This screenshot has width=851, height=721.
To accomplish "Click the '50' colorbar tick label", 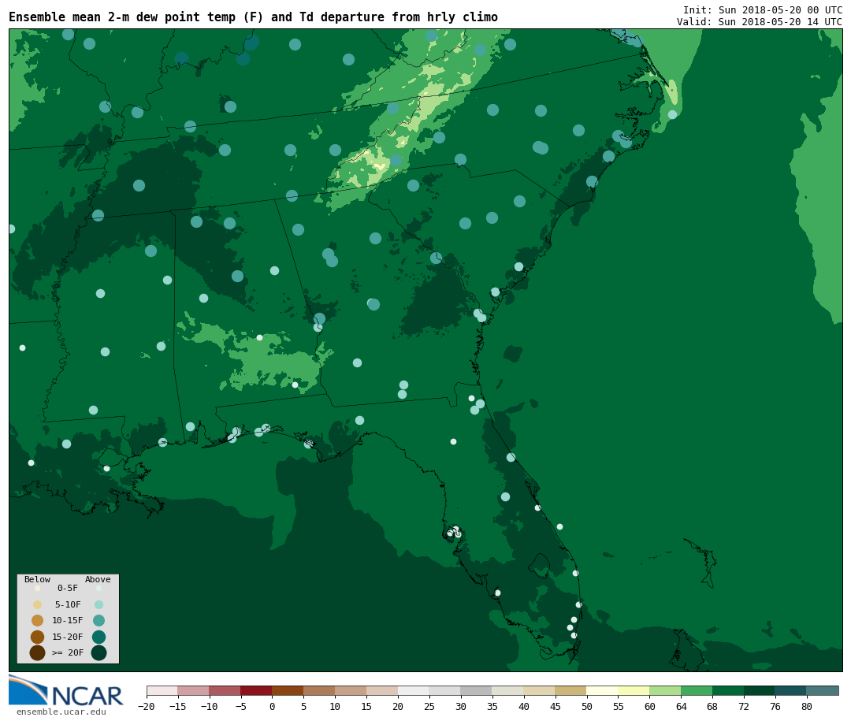I will pyautogui.click(x=587, y=706).
